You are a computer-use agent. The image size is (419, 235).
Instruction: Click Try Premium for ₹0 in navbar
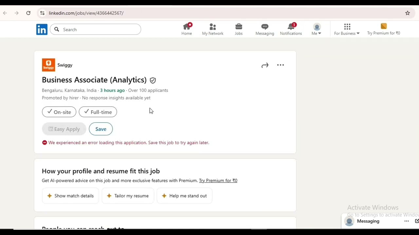(x=384, y=29)
